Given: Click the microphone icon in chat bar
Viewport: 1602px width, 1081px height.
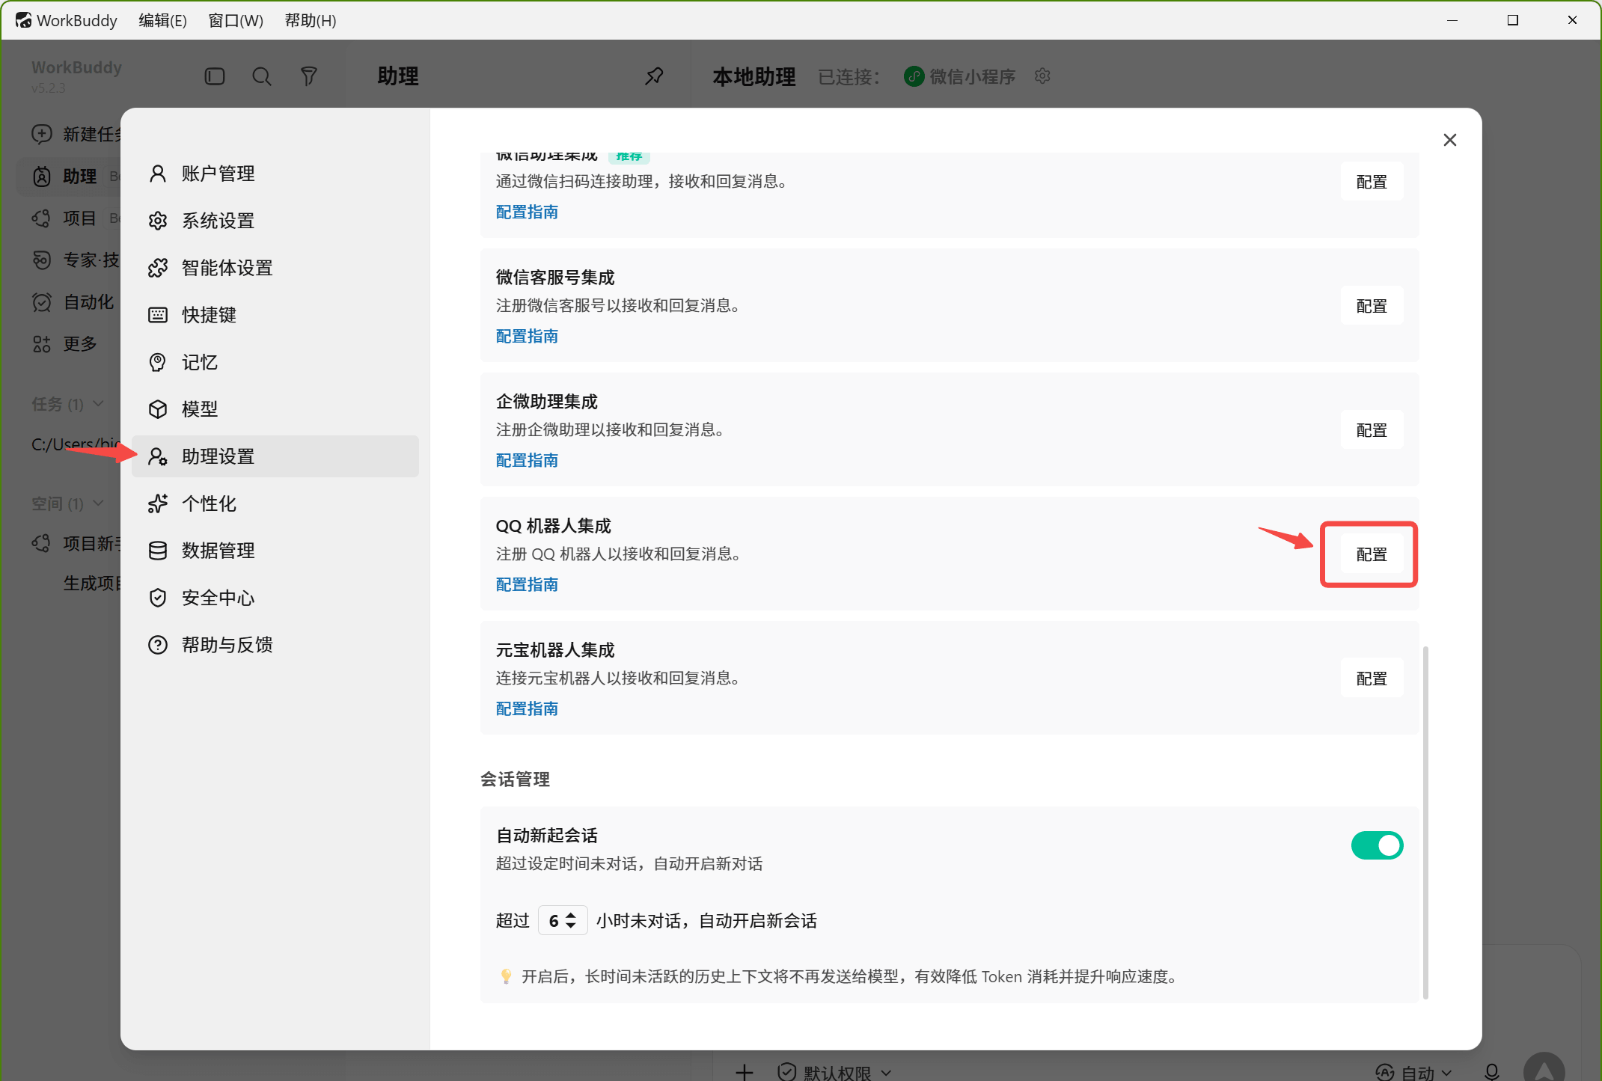Looking at the screenshot, I should (1492, 1072).
